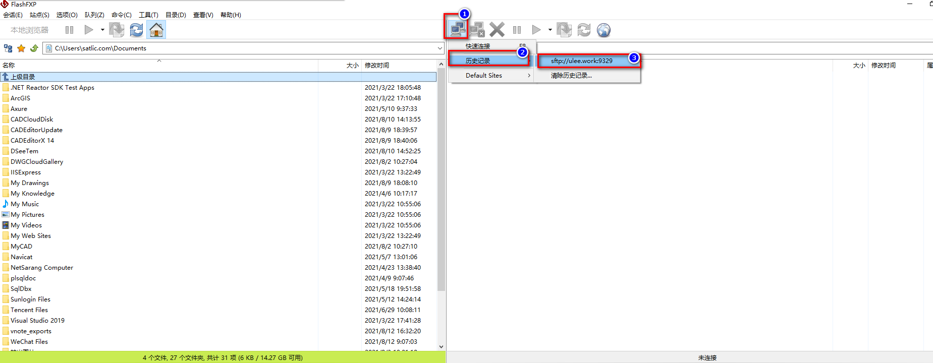Click the local transfer-selected files icon
Screen dimensions: 933x363
[117, 30]
